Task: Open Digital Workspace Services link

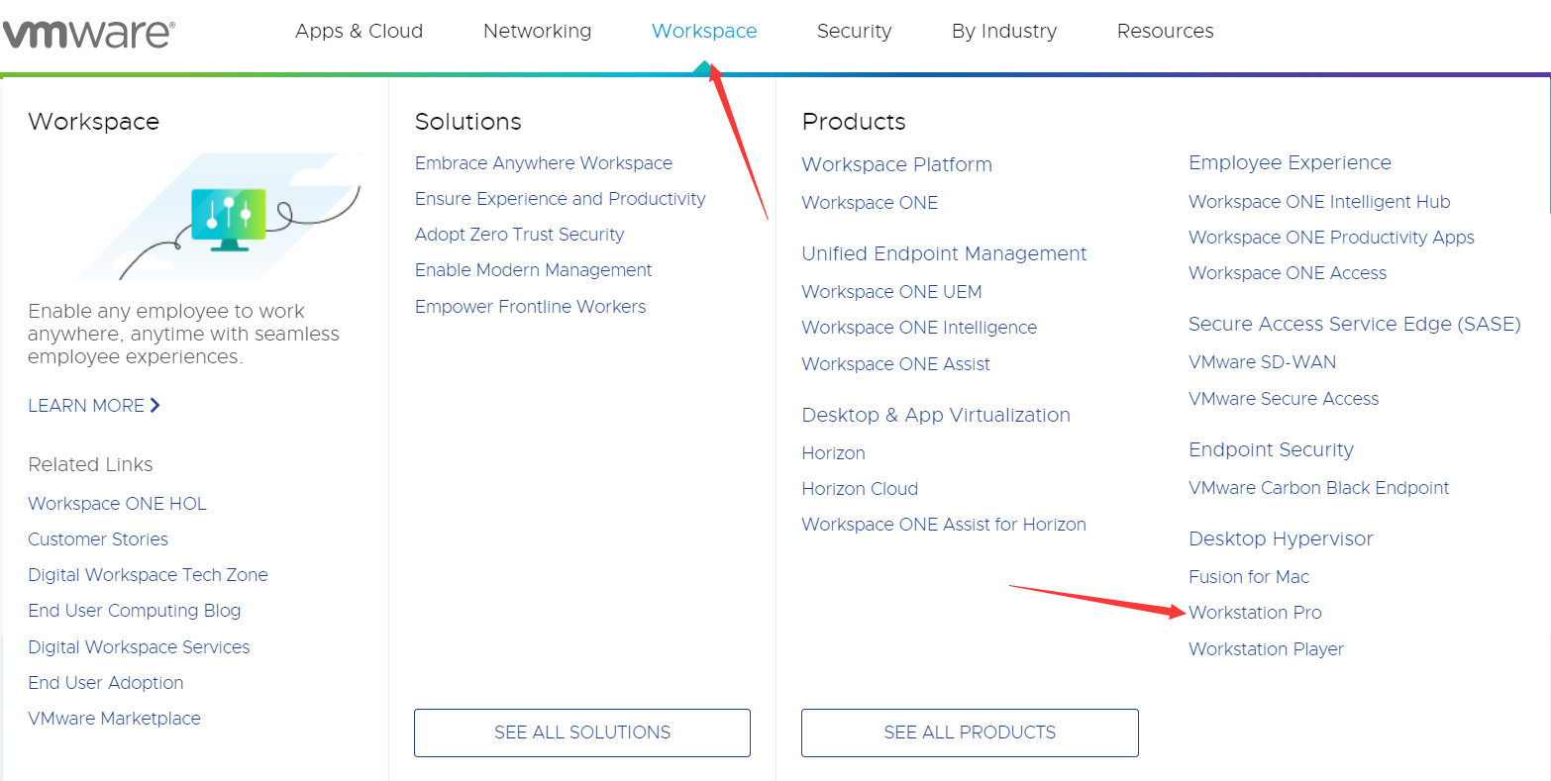Action: point(139,647)
